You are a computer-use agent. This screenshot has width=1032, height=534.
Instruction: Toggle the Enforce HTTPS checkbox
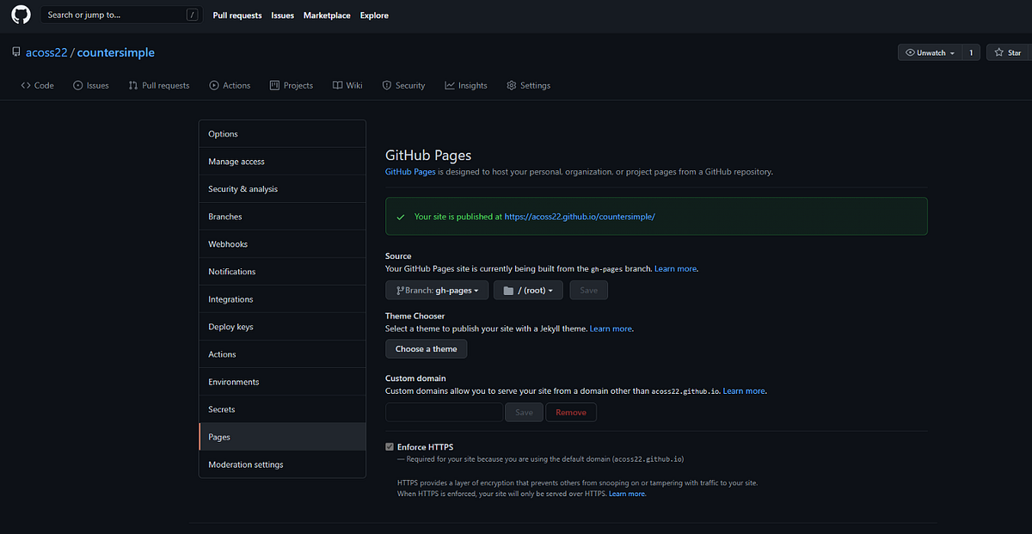[x=390, y=446]
